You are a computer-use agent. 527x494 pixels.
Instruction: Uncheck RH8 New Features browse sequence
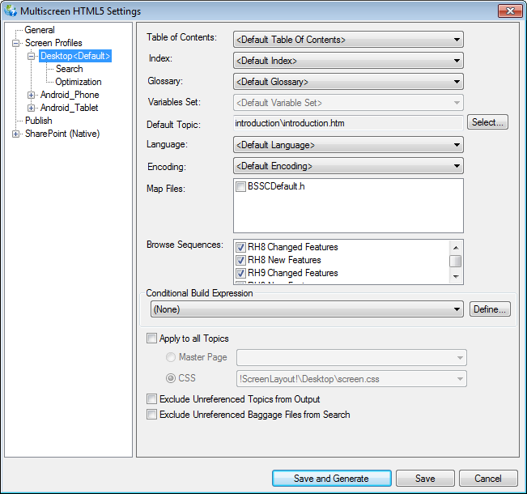coord(240,260)
